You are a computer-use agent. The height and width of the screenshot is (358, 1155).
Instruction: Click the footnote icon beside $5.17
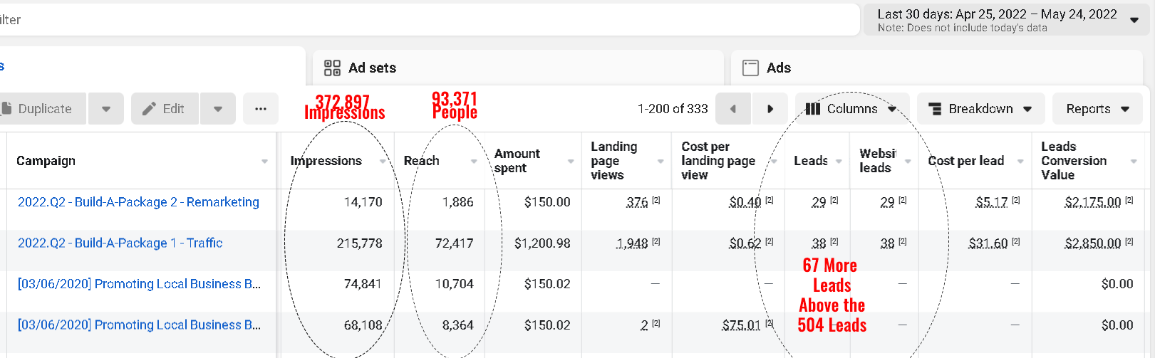[1016, 201]
